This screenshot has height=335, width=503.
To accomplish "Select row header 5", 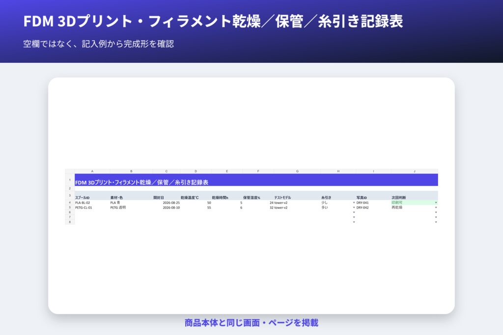I will [x=70, y=207].
